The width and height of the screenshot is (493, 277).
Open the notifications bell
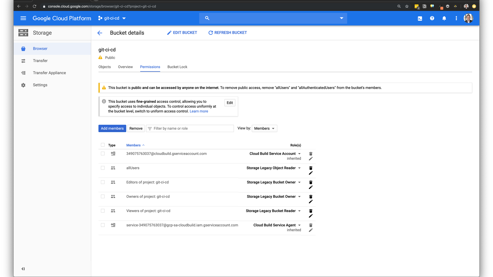point(444,18)
